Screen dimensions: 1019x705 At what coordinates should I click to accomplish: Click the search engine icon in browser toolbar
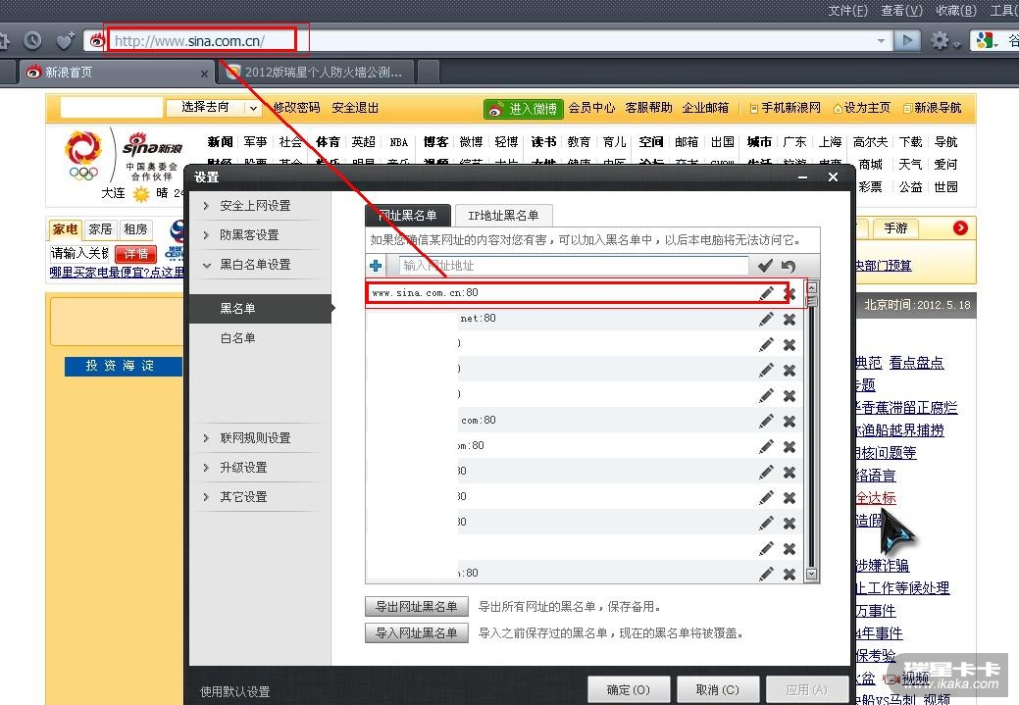pyautogui.click(x=986, y=40)
